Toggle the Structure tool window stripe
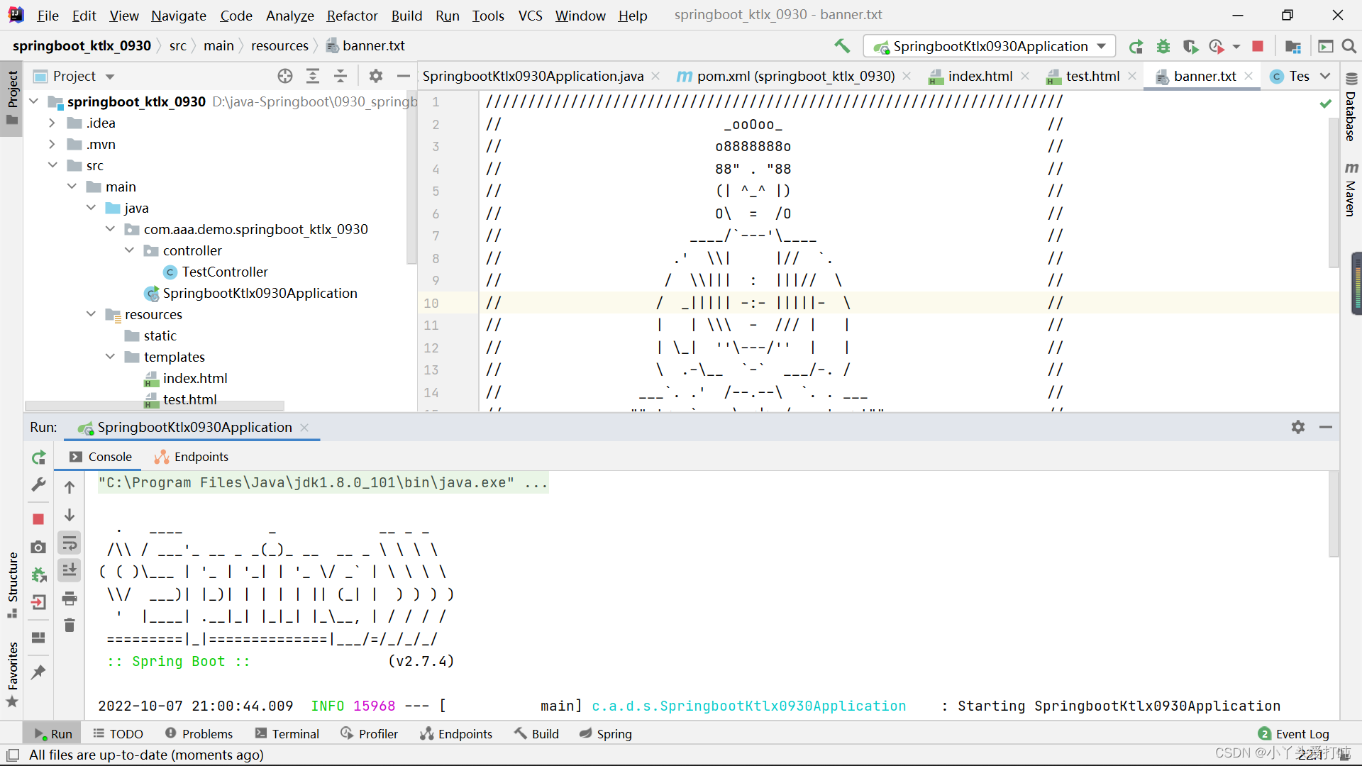 point(12,584)
